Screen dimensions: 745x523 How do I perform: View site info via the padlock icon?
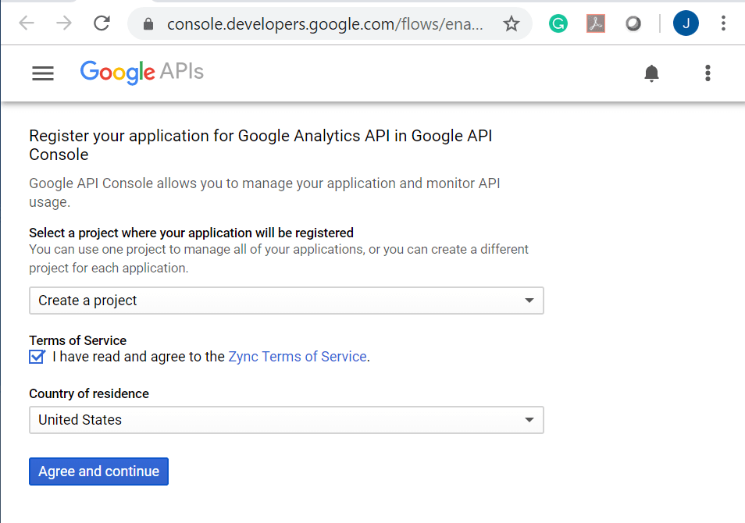click(148, 23)
